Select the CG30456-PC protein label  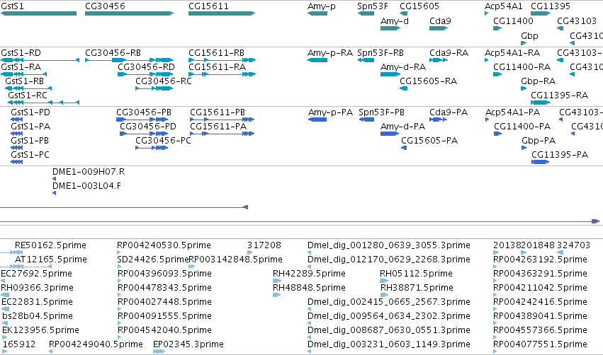pos(163,141)
